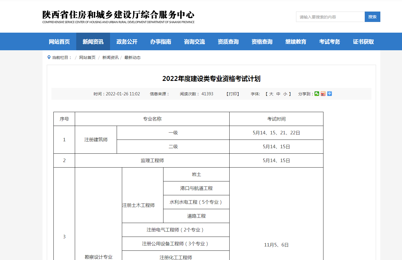Click the 【打印】 print link
The height and width of the screenshot is (260, 402).
point(233,94)
